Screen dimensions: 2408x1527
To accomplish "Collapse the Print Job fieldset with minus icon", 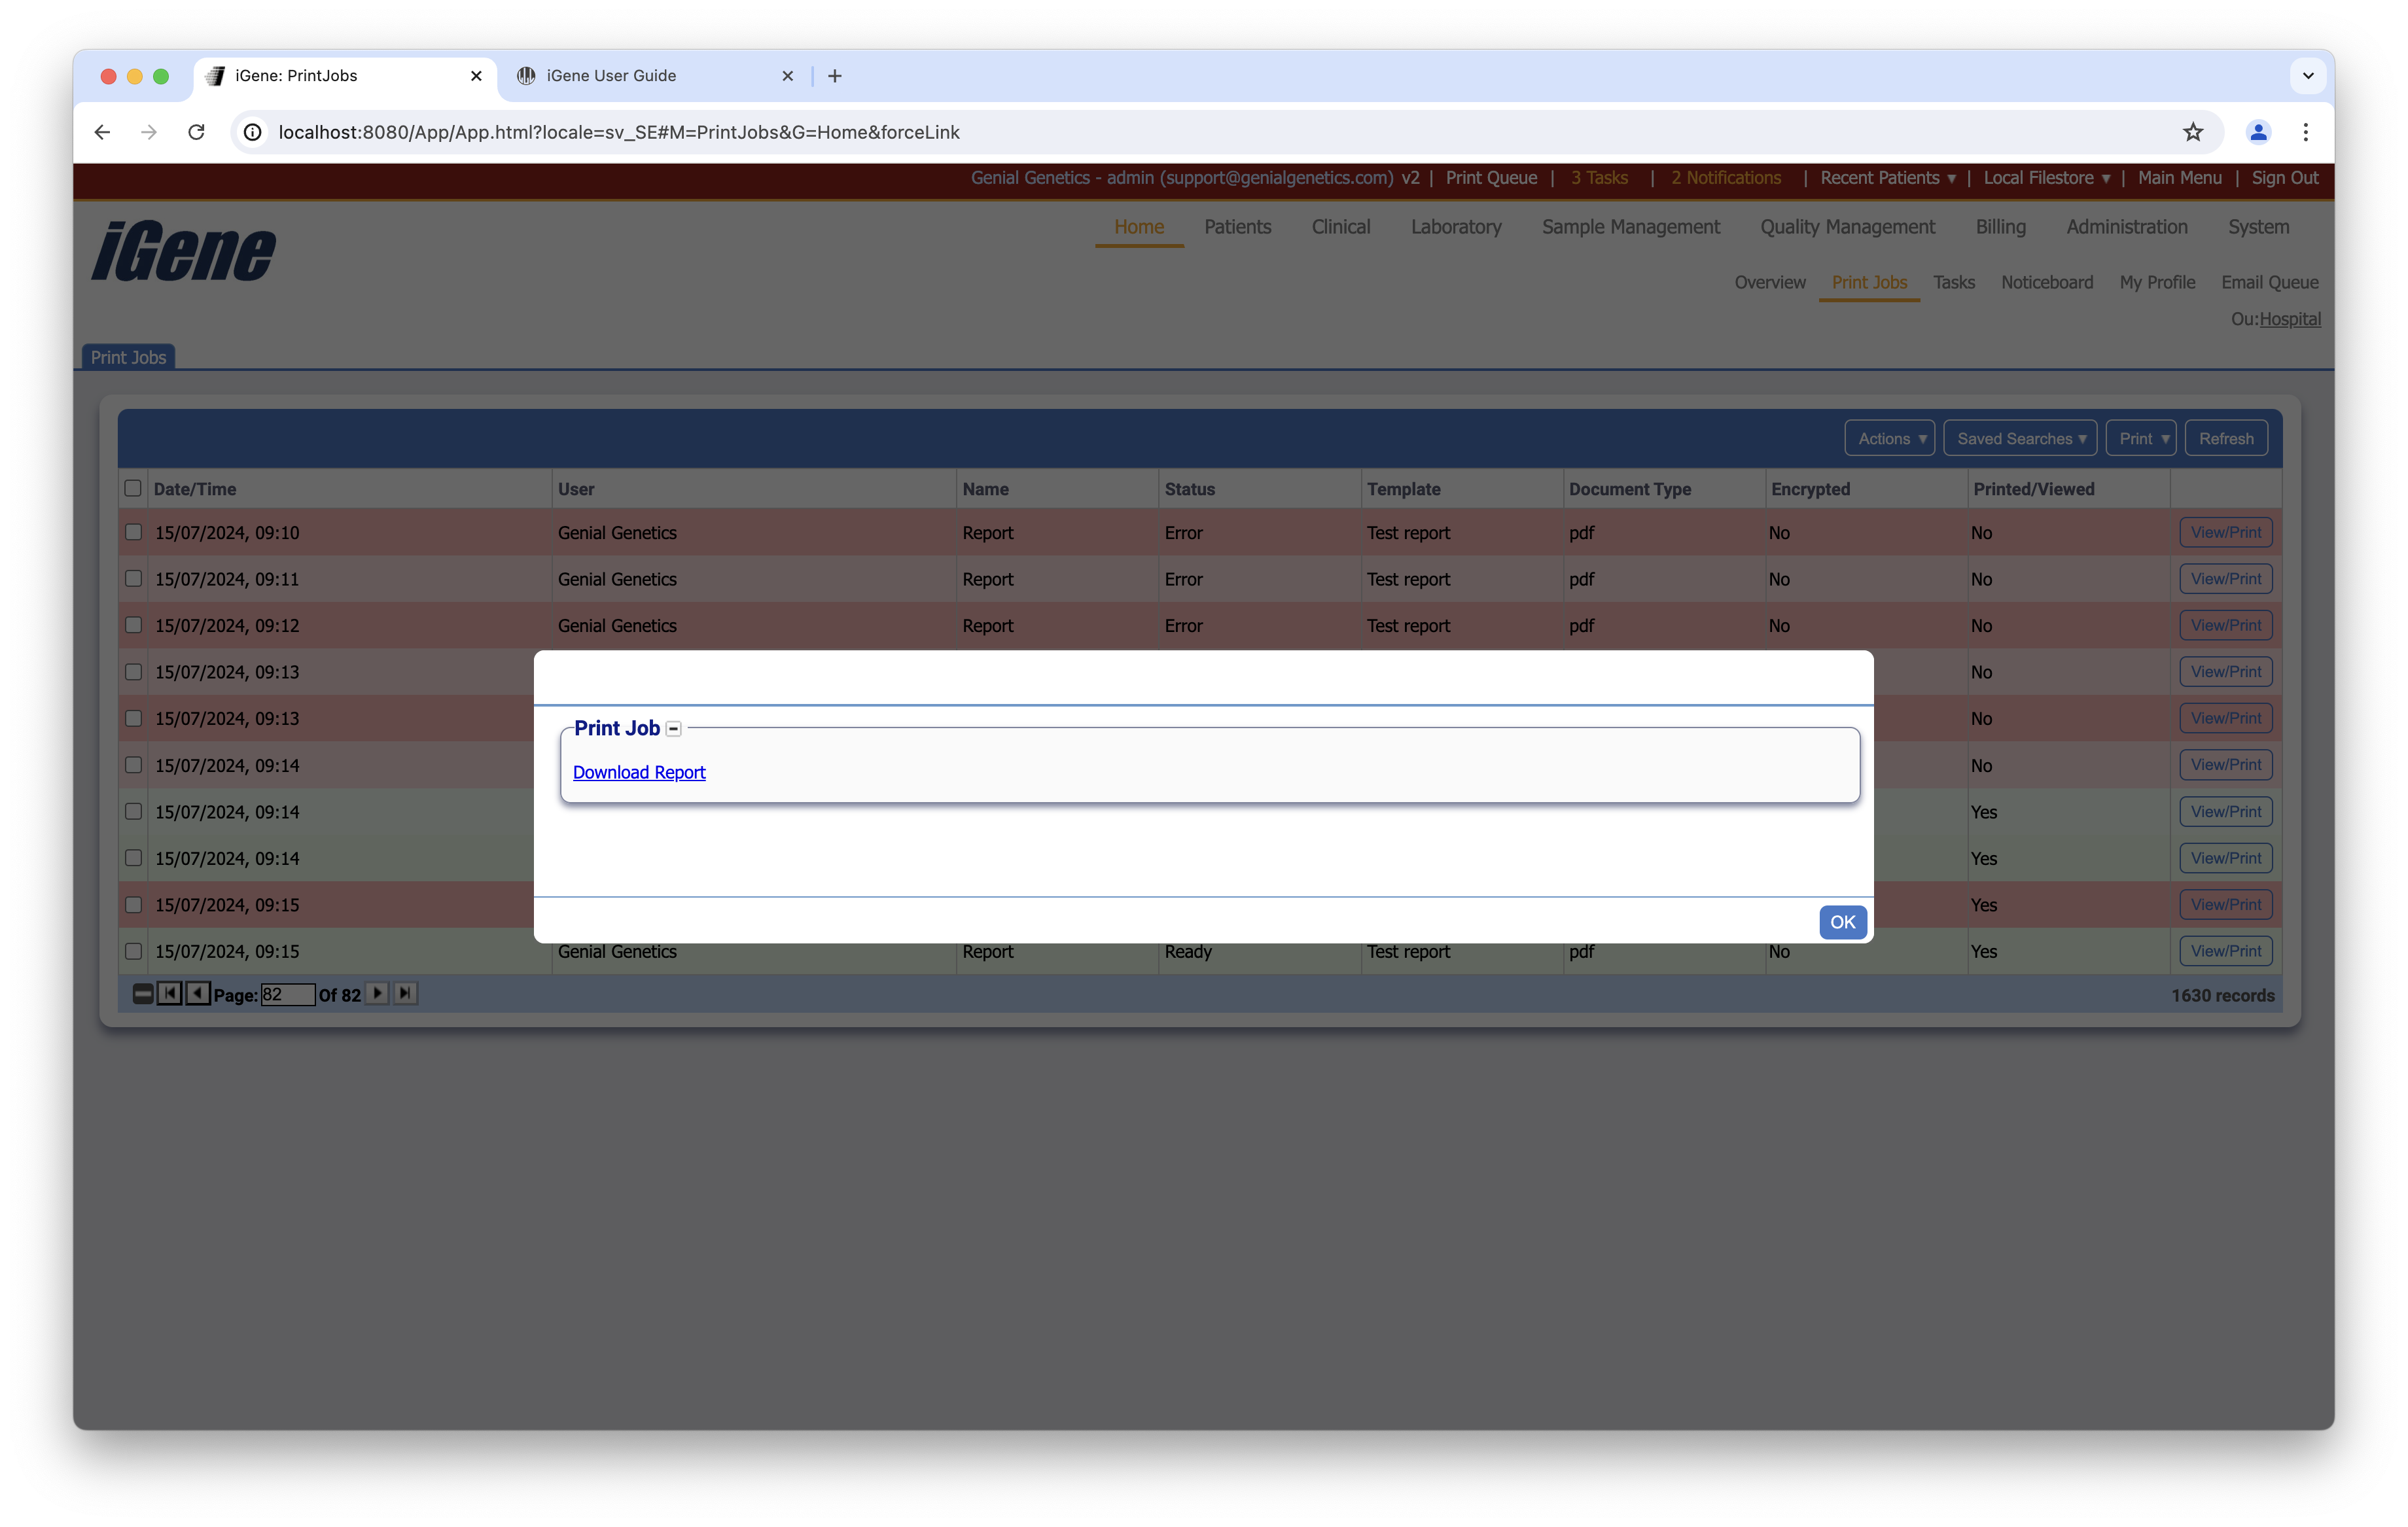I will [x=674, y=729].
